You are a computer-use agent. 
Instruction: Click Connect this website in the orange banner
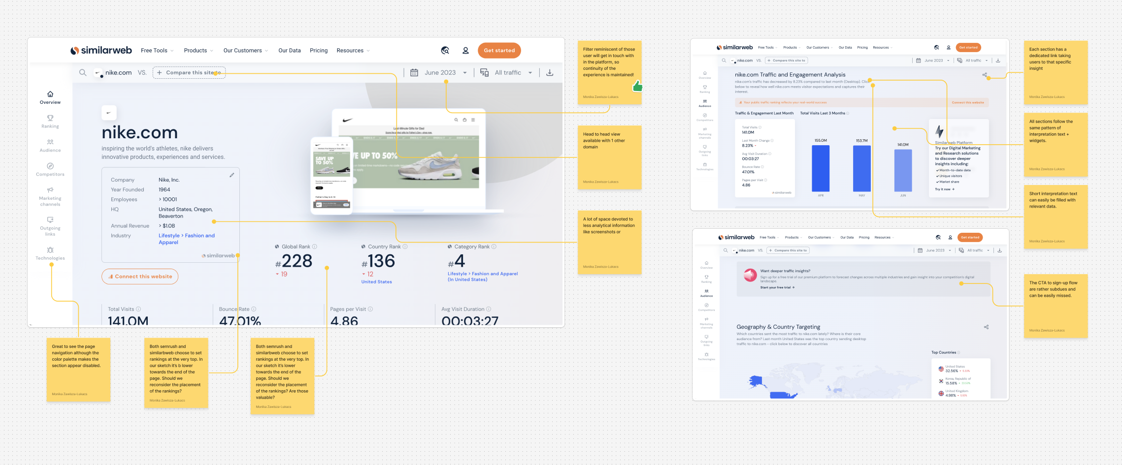[968, 102]
